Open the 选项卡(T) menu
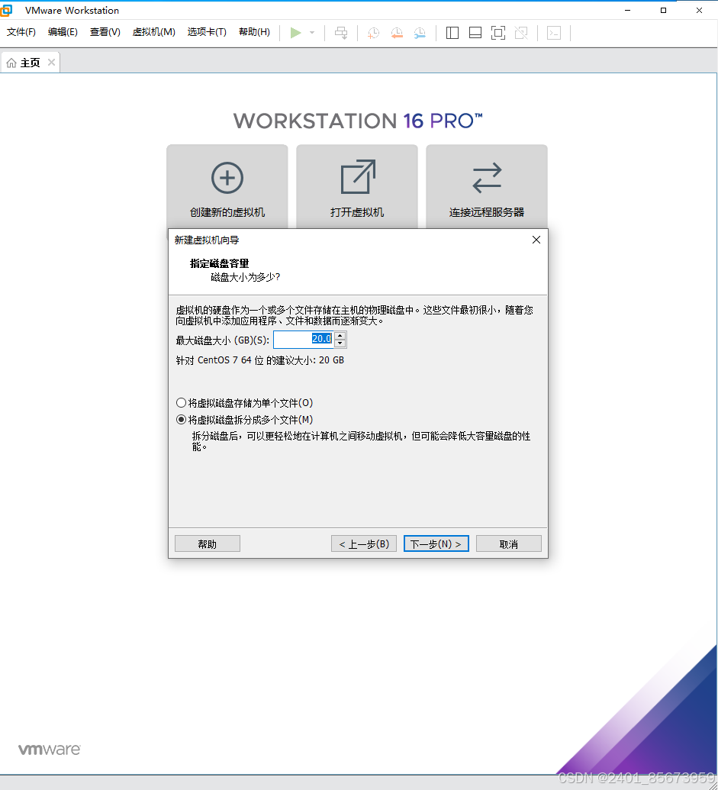The image size is (718, 790). 207,32
